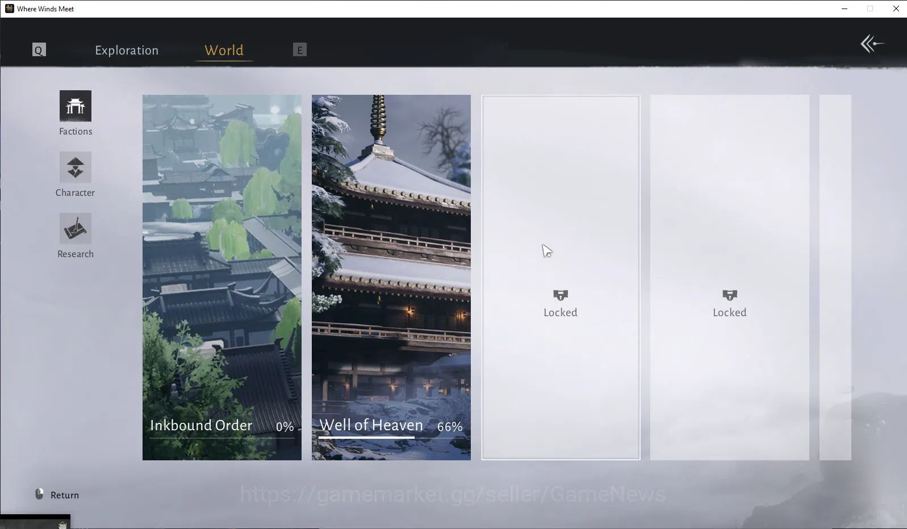907x529 pixels.
Task: Select the second Locked faction card
Action: pos(730,278)
